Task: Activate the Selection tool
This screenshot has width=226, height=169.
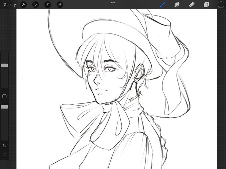Action: pos(48,5)
